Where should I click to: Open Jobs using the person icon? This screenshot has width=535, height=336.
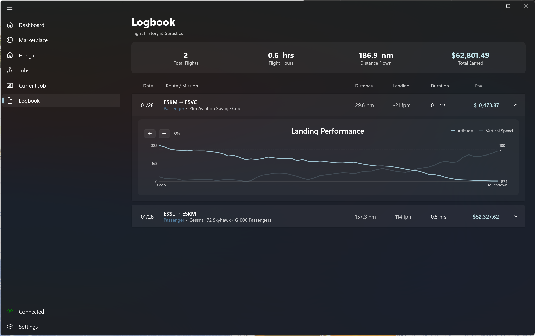(x=10, y=70)
